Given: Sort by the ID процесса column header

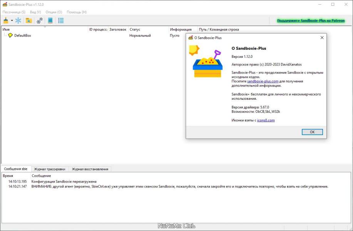Looking at the screenshot, I should (x=98, y=29).
